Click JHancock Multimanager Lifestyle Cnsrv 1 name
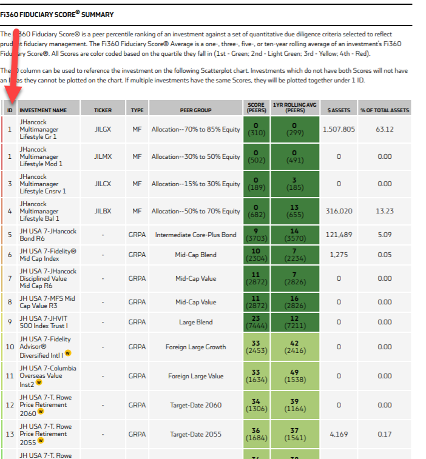This screenshot has height=459, width=426. (42, 184)
